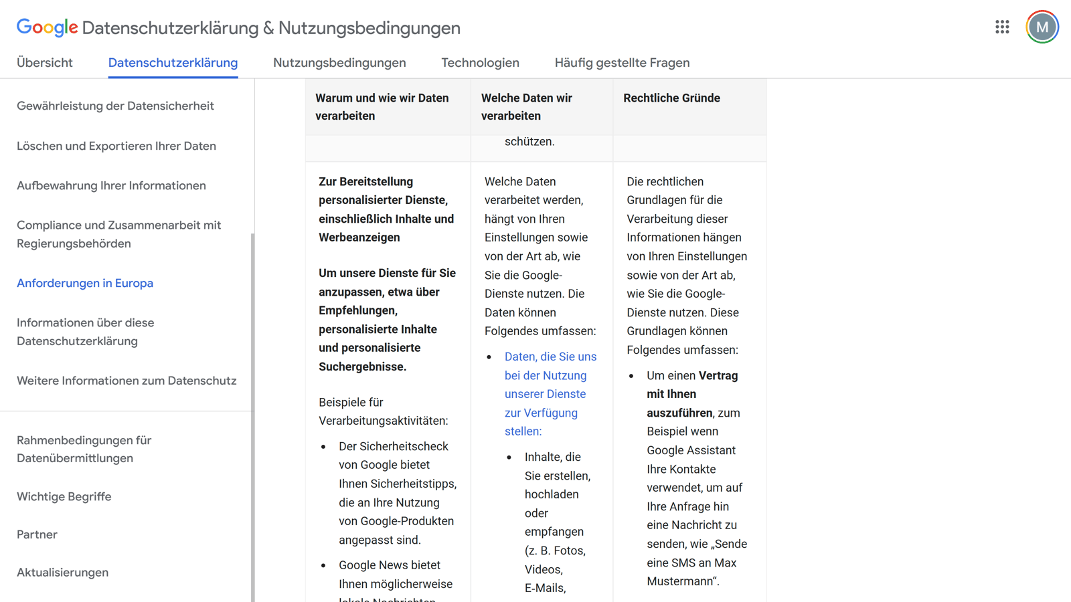Viewport: 1071px width, 602px height.
Task: Select the Datenschutzerklärung tab
Action: 173,62
